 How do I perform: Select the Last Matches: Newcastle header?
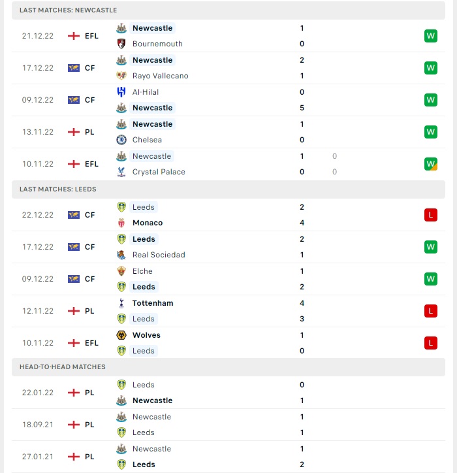pyautogui.click(x=228, y=10)
